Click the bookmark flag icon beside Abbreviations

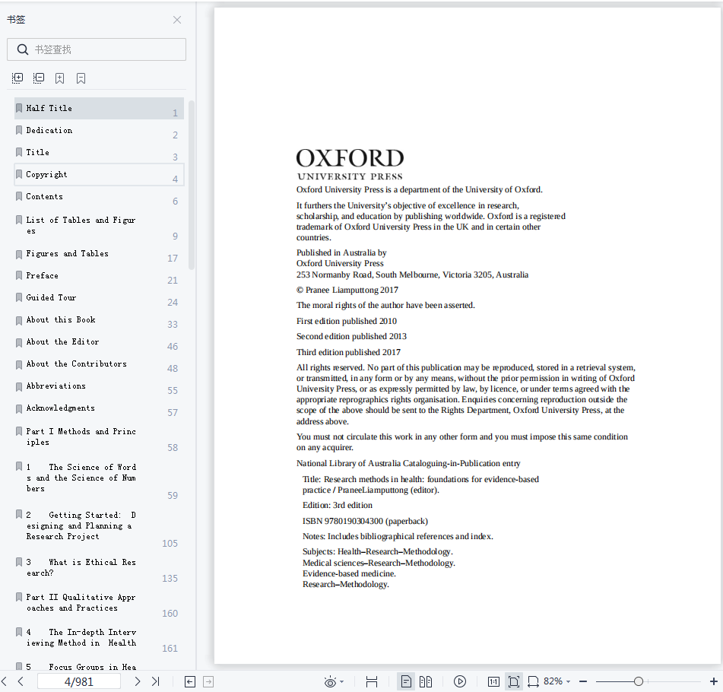coord(19,386)
